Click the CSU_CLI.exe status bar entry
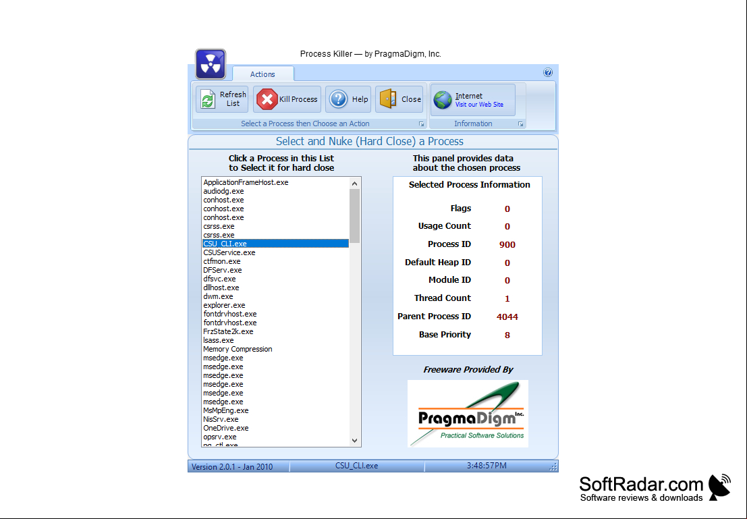This screenshot has width=747, height=519. click(x=356, y=466)
